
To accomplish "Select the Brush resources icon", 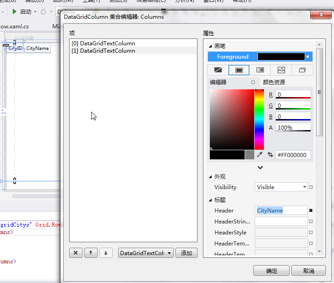I will (x=302, y=70).
